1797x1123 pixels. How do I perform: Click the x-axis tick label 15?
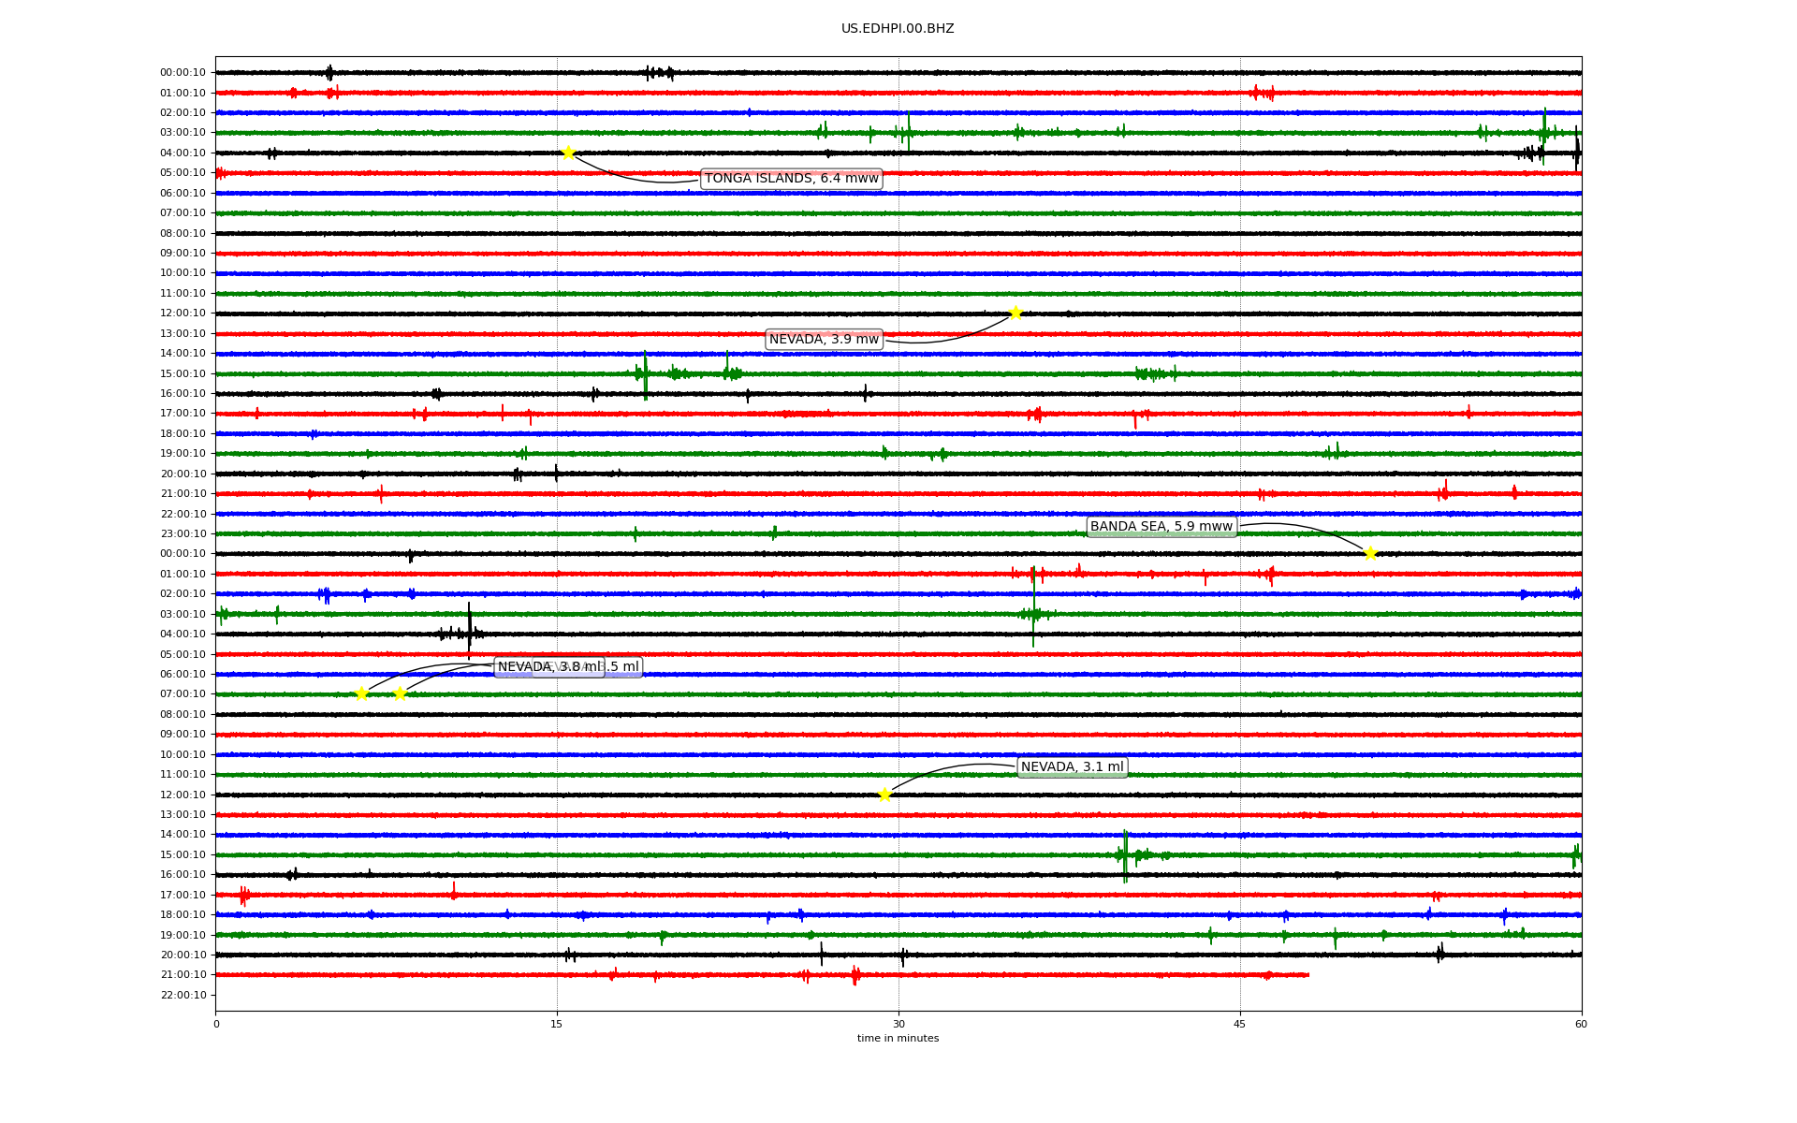[557, 1024]
